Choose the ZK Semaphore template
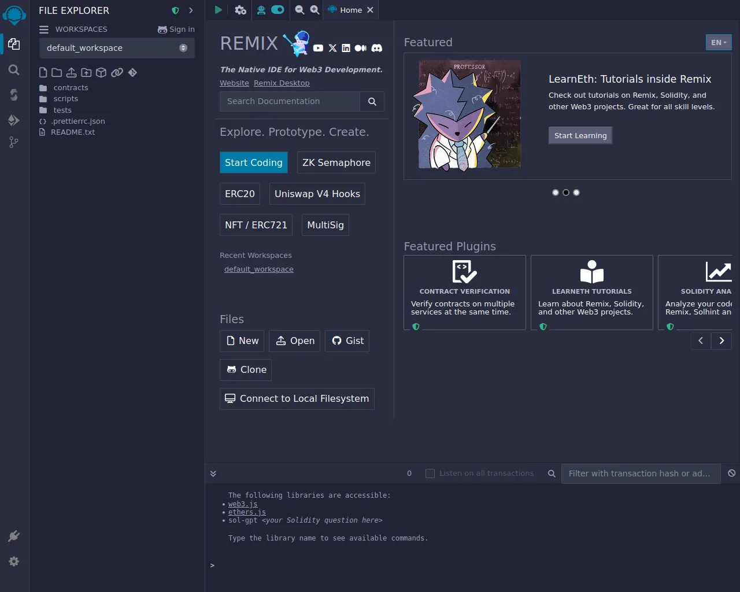 coord(336,162)
